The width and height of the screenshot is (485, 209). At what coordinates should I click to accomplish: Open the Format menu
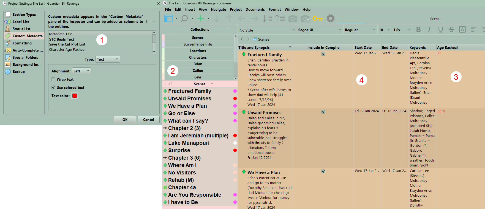(x=275, y=9)
